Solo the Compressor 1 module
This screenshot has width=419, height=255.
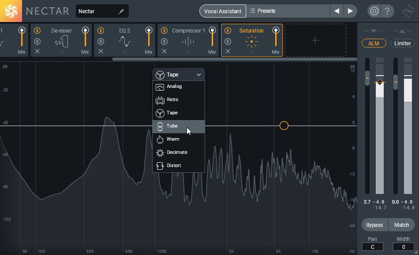[165, 41]
